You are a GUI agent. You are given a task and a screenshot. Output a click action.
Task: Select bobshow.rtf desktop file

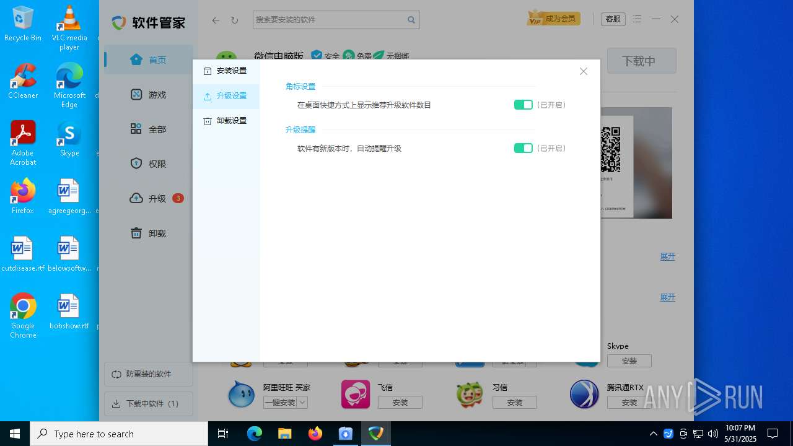click(x=69, y=312)
